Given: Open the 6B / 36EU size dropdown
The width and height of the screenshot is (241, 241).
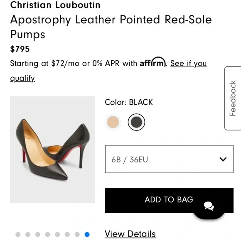Looking at the screenshot, I should click(x=169, y=159).
